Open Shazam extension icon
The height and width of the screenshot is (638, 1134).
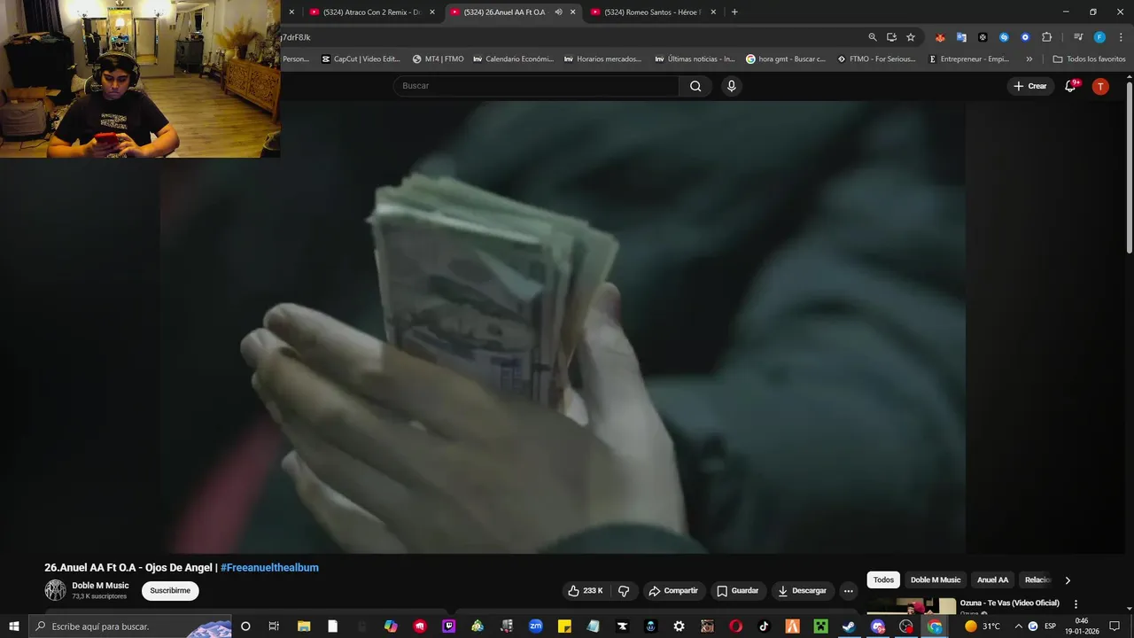coord(1004,37)
